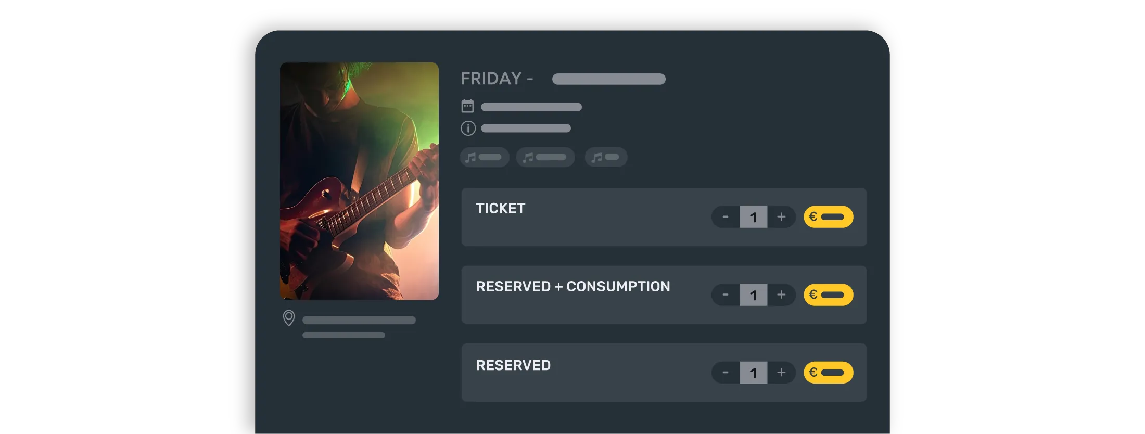The width and height of the screenshot is (1145, 434).
Task: Click the location pin icon
Action: (289, 317)
